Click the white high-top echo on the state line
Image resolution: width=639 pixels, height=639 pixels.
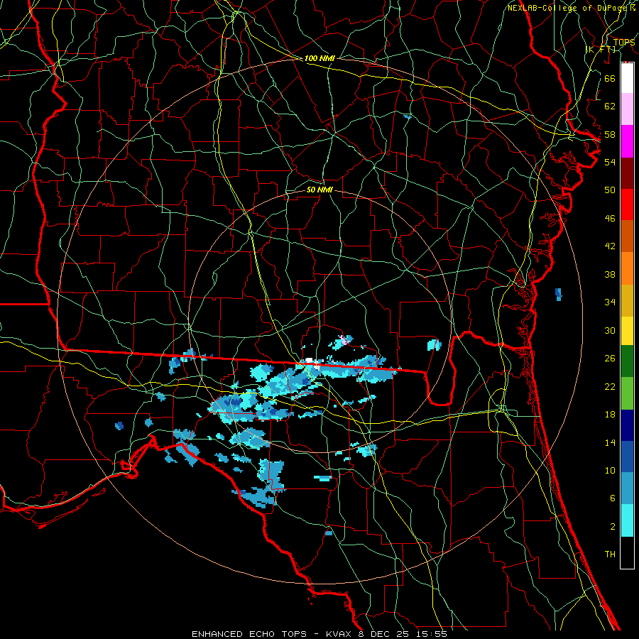pyautogui.click(x=313, y=362)
